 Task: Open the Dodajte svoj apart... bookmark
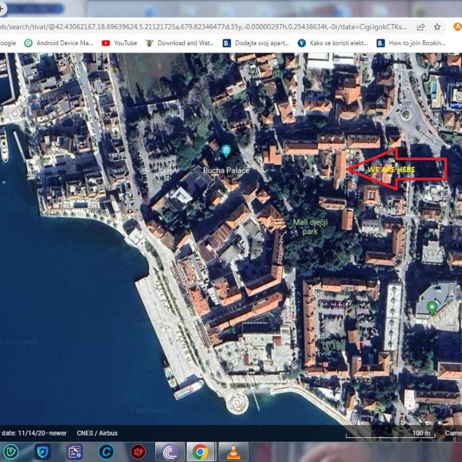pyautogui.click(x=256, y=43)
